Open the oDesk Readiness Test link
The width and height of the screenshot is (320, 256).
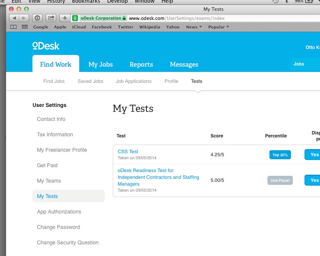[158, 177]
